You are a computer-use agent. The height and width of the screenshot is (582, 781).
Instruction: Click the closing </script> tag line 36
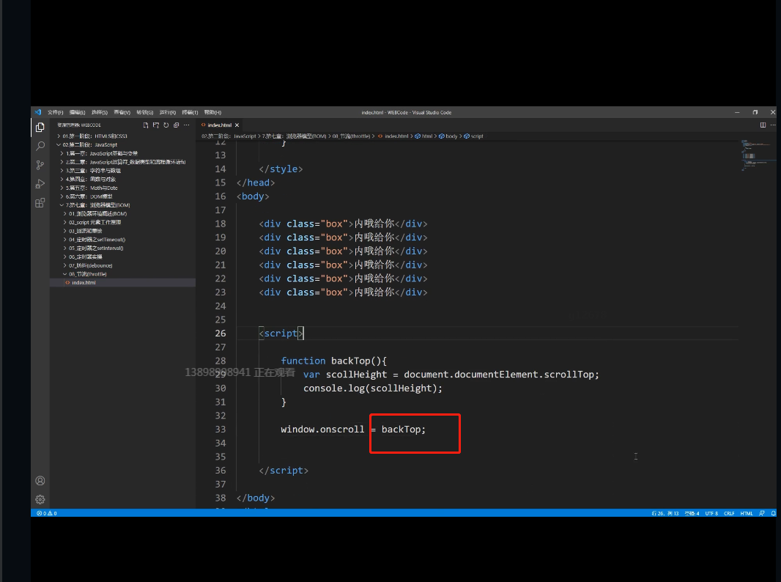[284, 471]
